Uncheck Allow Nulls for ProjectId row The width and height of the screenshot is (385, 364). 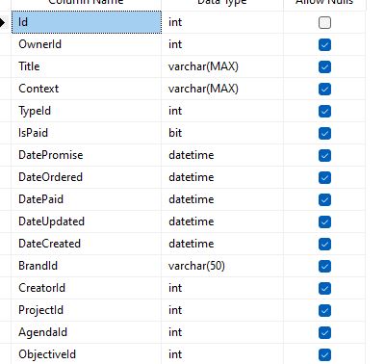click(324, 310)
